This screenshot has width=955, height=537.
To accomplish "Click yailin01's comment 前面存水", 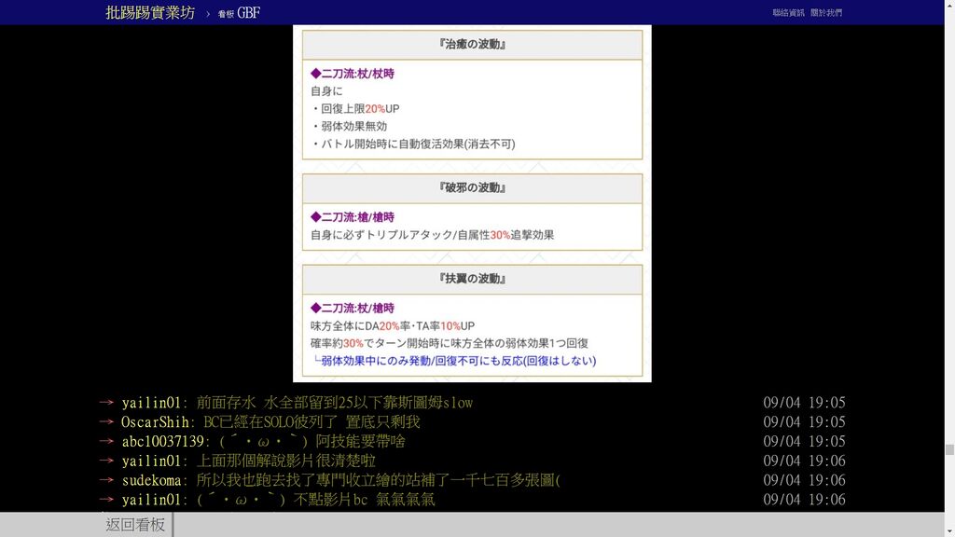I will [335, 403].
